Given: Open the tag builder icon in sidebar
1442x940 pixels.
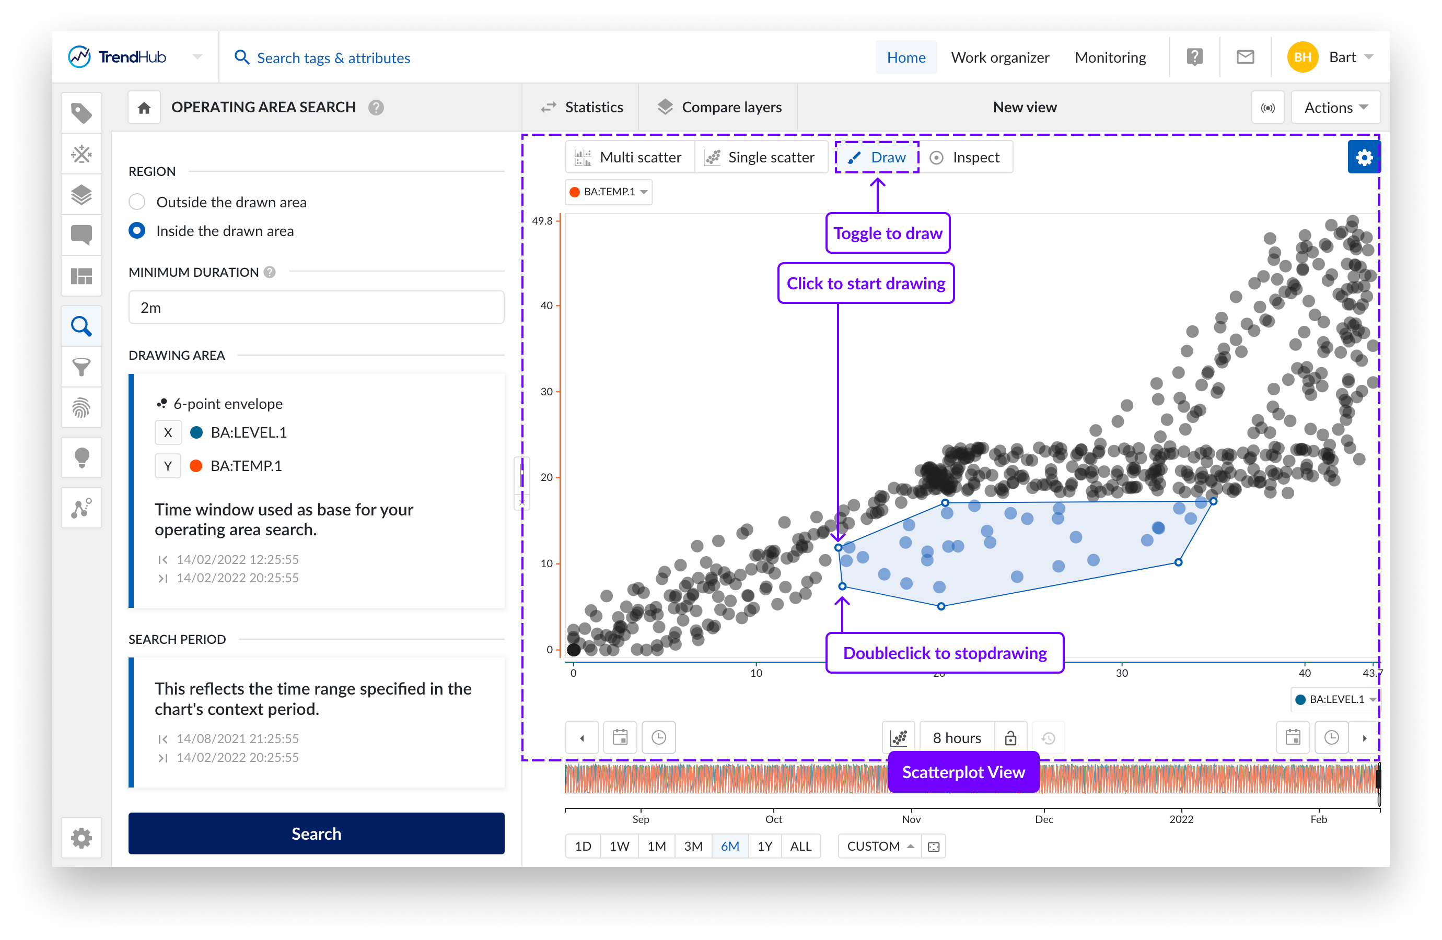Looking at the screenshot, I should click(x=81, y=154).
